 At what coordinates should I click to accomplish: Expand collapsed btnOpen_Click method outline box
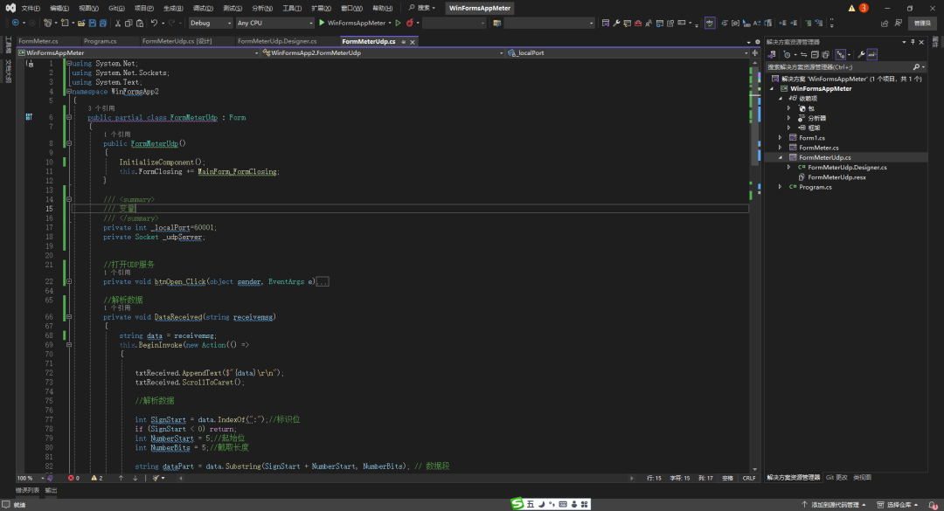[x=323, y=282]
